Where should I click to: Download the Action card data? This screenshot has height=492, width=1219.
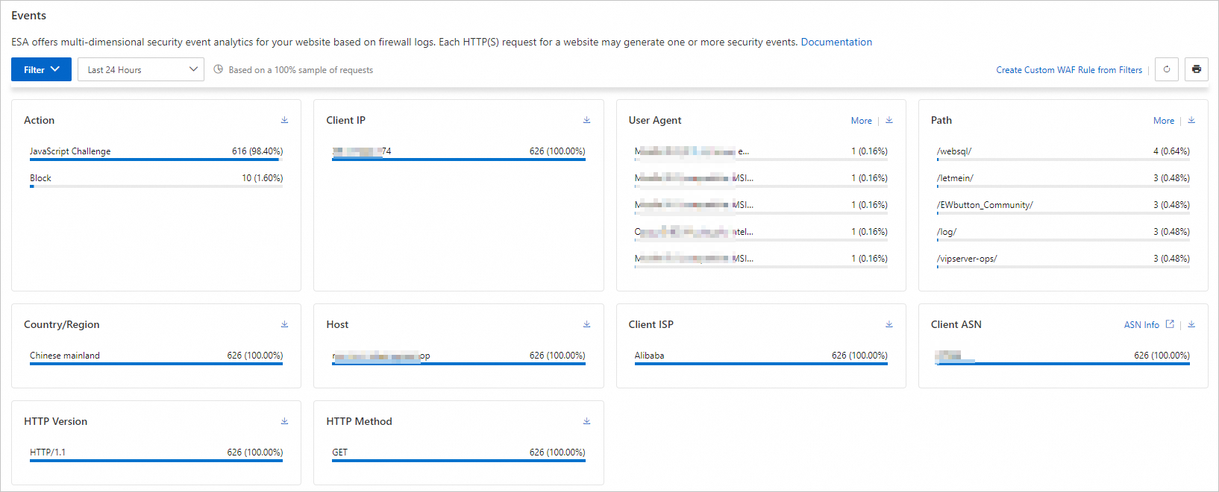284,120
